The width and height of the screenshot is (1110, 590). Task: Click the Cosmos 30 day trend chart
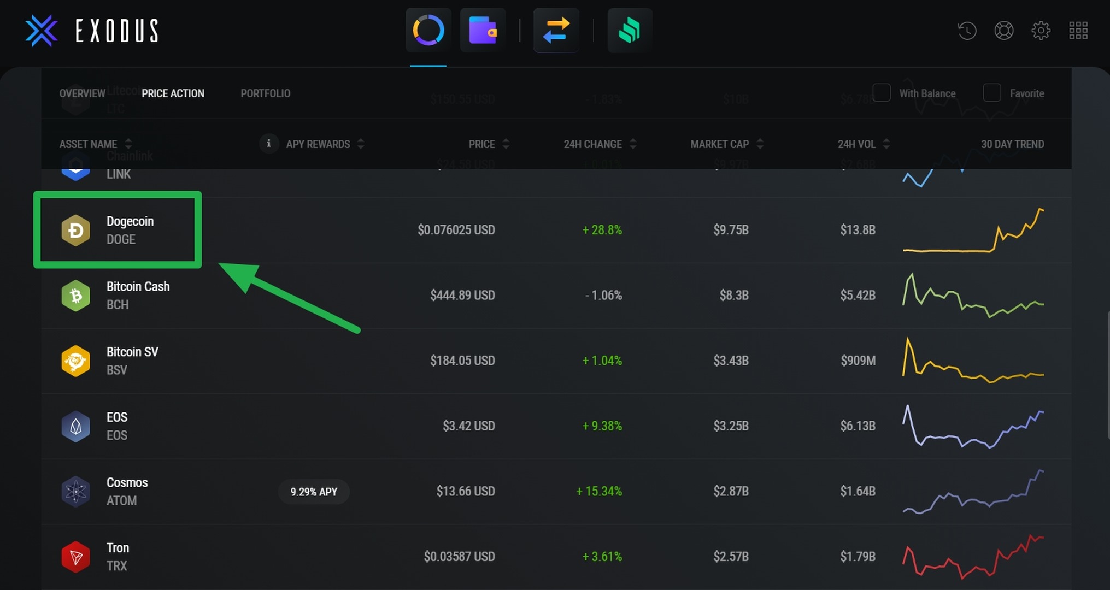tap(973, 491)
